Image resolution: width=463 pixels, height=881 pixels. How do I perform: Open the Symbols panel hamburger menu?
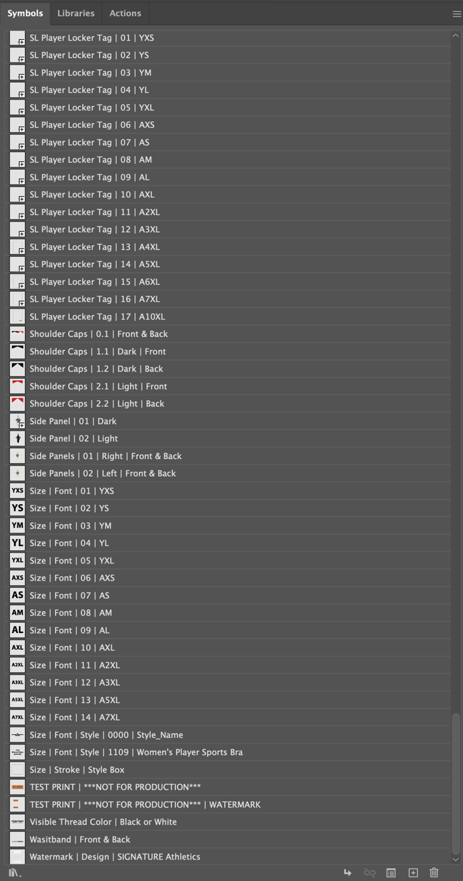457,13
